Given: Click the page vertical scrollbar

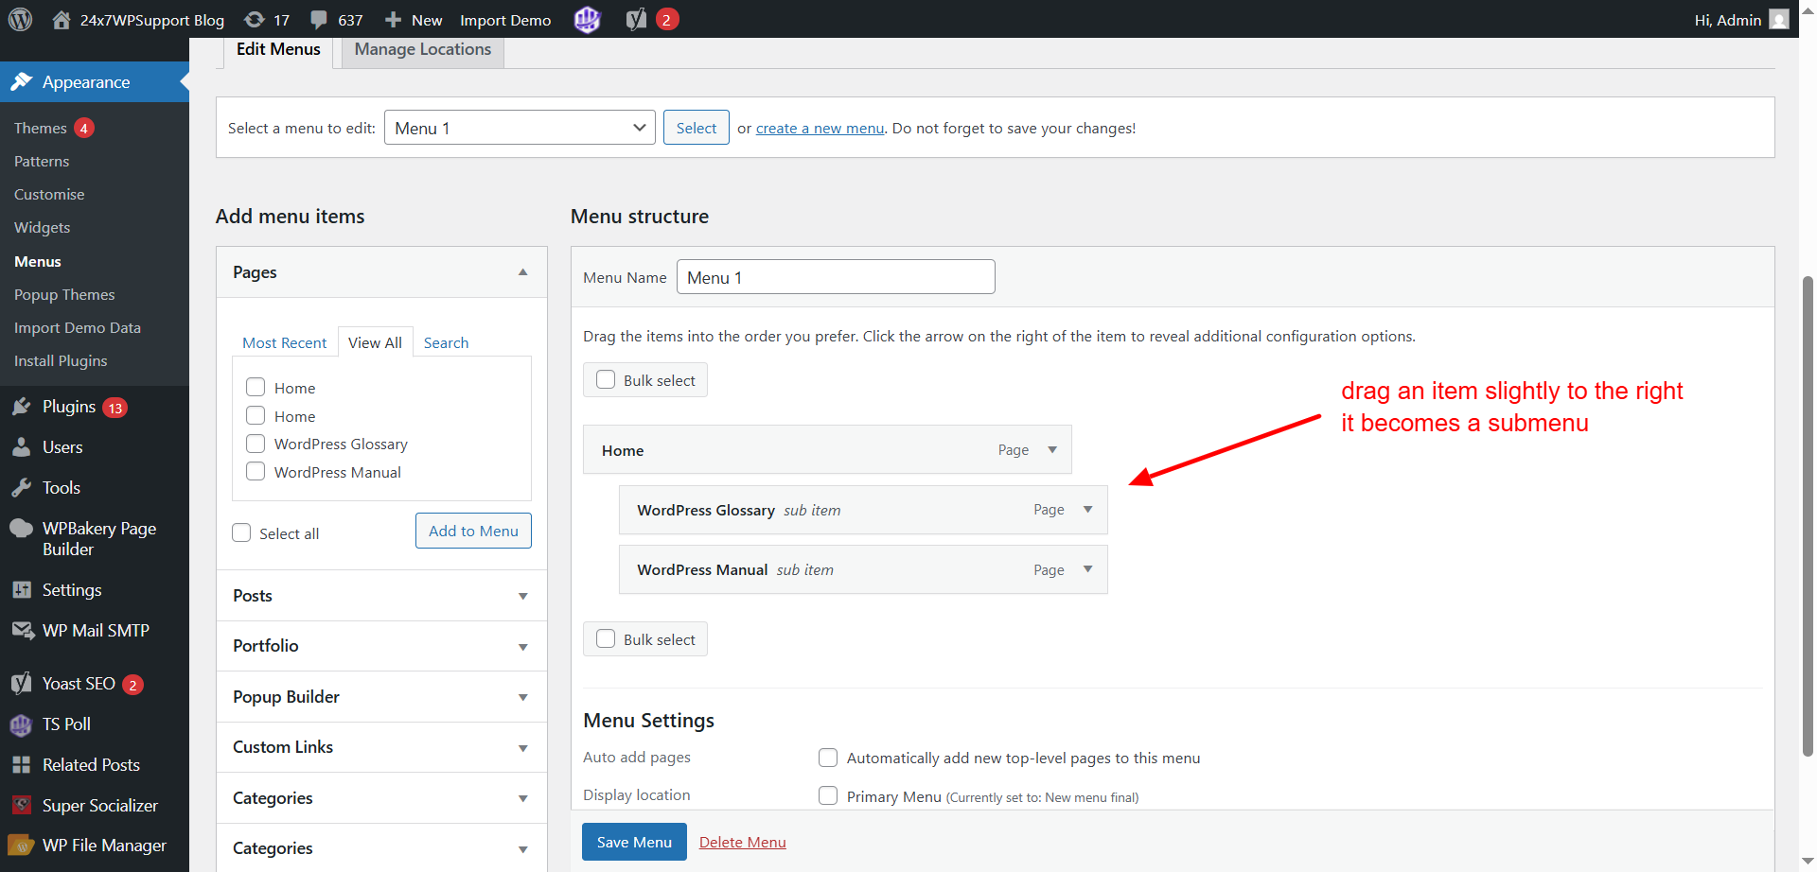Looking at the screenshot, I should pos(1808,515).
